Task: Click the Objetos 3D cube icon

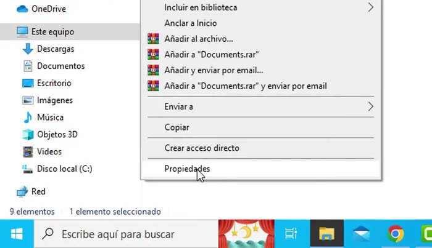Action: (x=28, y=135)
